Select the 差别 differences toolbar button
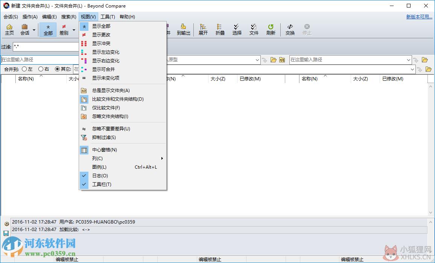This screenshot has width=435, height=263. 64,29
